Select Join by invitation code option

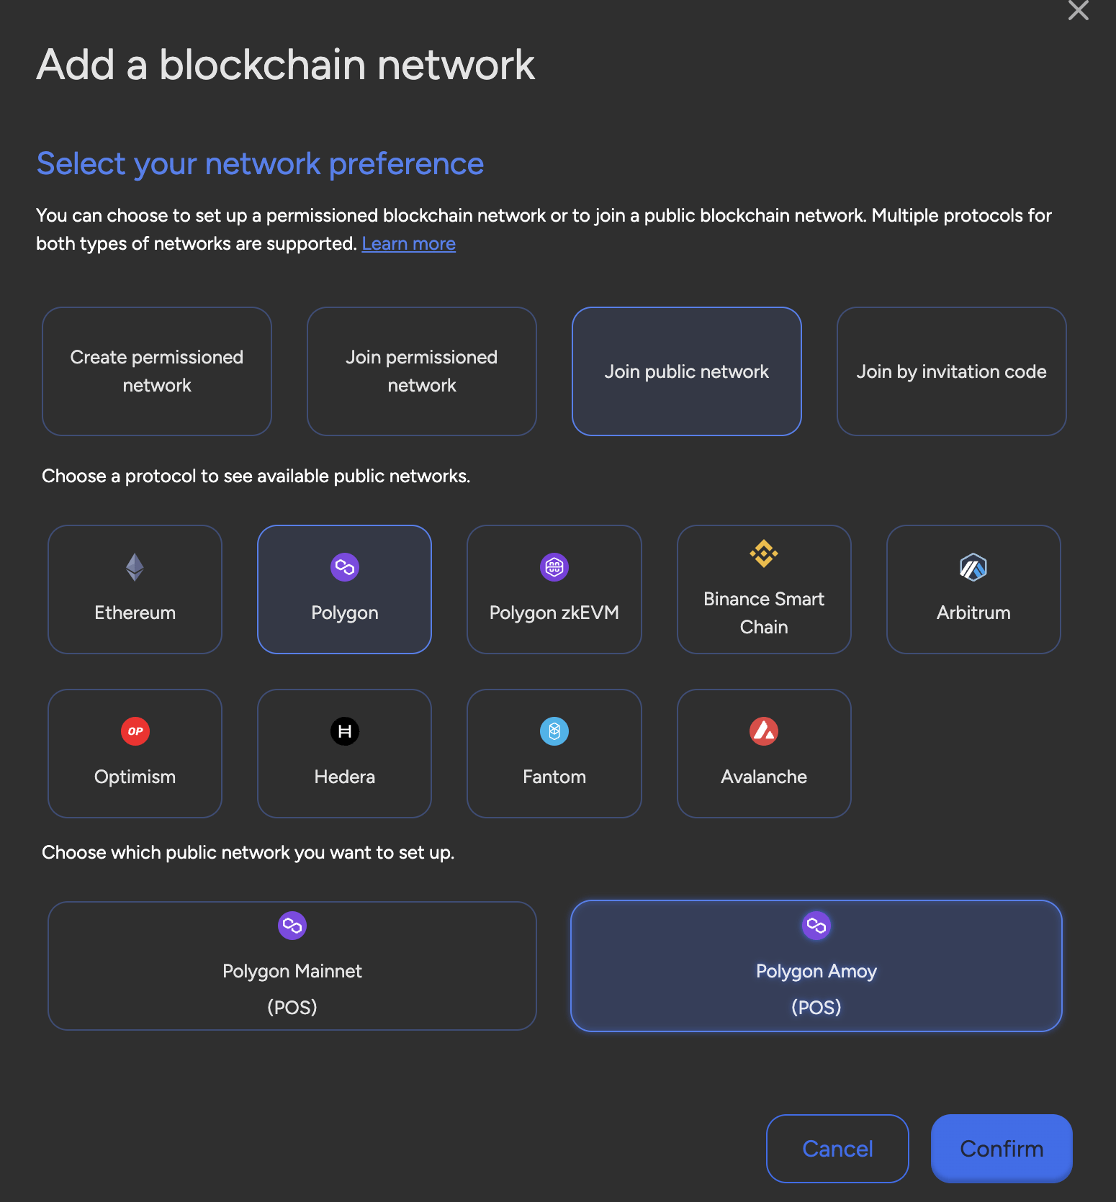(951, 371)
